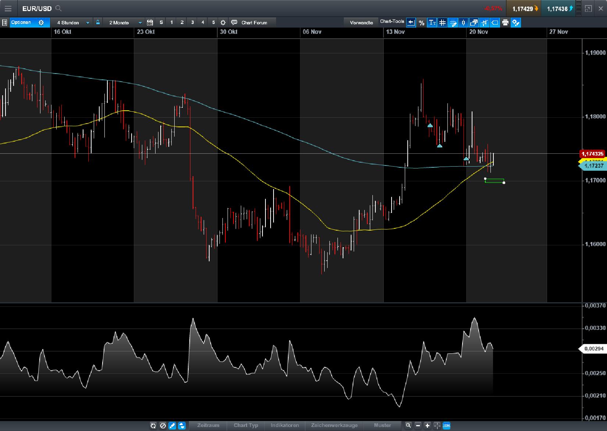This screenshot has height=431, width=607.
Task: Open the calendar icon next to timeframe
Action: 150,22
